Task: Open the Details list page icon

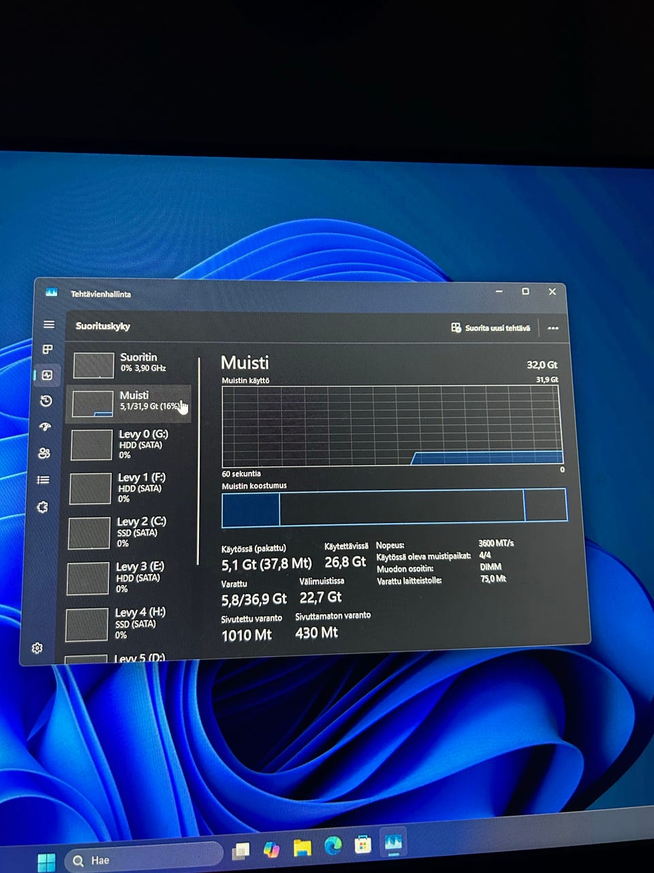Action: pos(43,479)
